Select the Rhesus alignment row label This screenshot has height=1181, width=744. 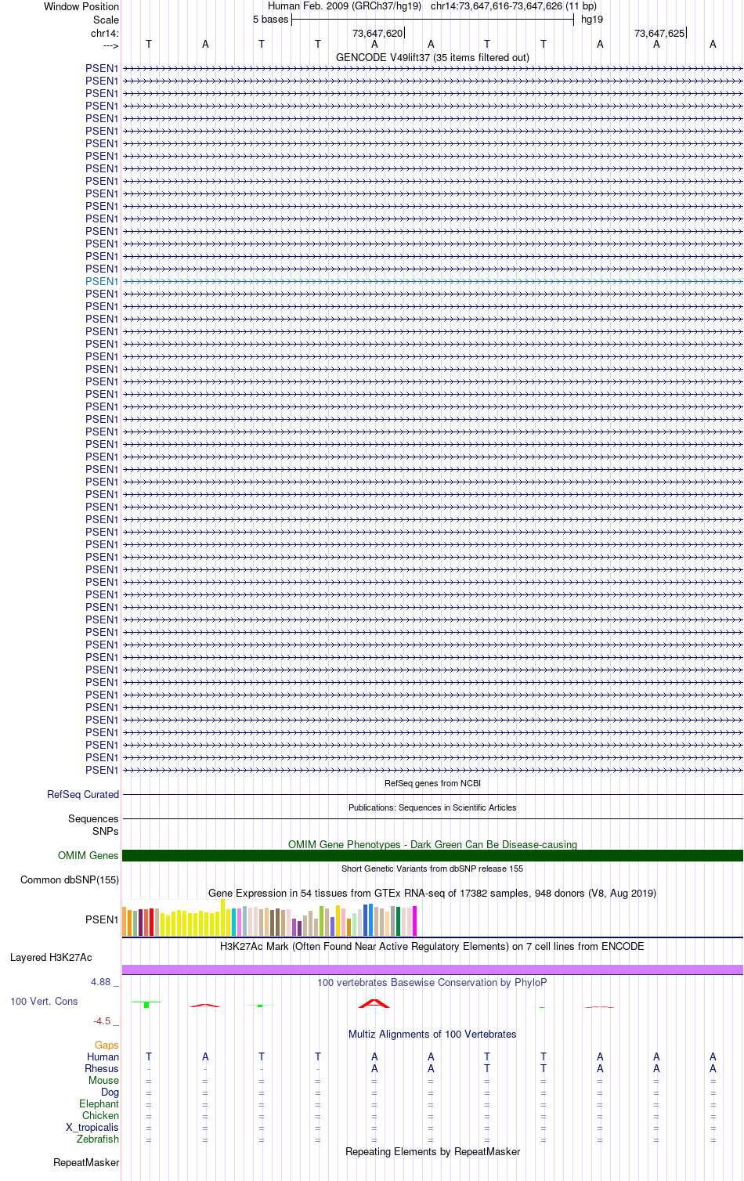click(102, 1068)
